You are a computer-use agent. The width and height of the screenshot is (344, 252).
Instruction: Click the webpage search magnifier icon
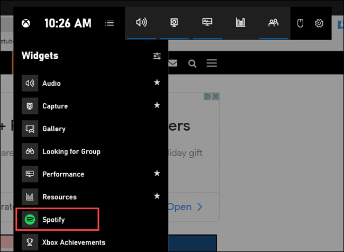click(192, 64)
